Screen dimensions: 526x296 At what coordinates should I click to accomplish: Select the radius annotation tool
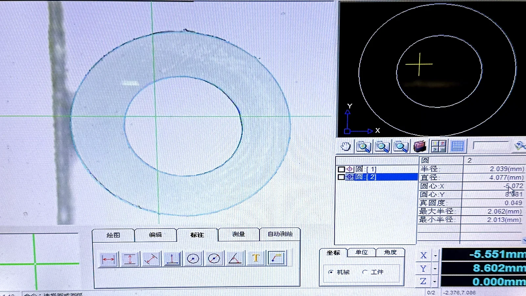point(193,259)
